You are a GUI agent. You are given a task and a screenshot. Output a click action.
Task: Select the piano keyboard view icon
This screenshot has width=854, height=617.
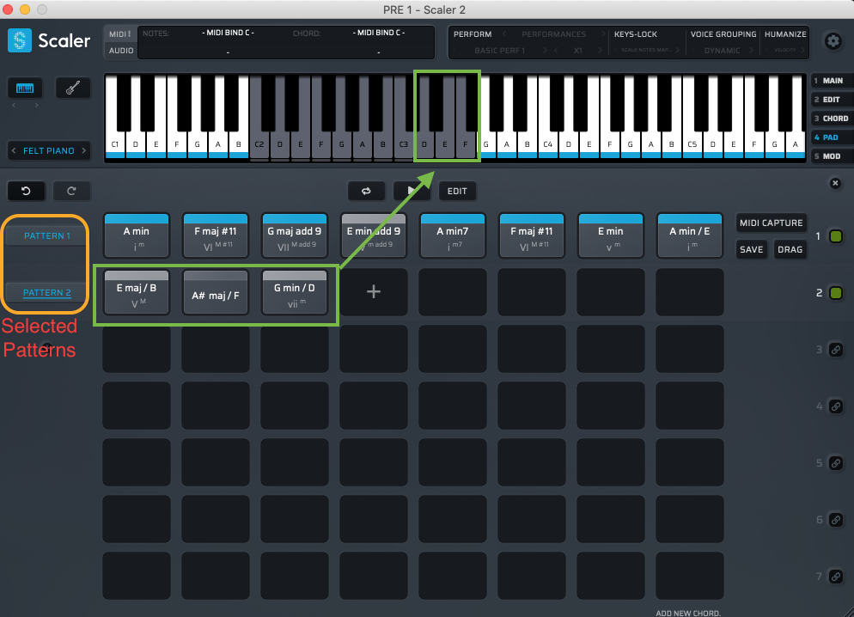[25, 89]
